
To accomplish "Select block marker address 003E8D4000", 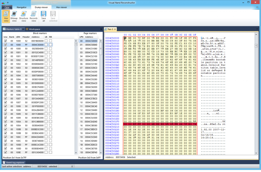I will point(37,148).
